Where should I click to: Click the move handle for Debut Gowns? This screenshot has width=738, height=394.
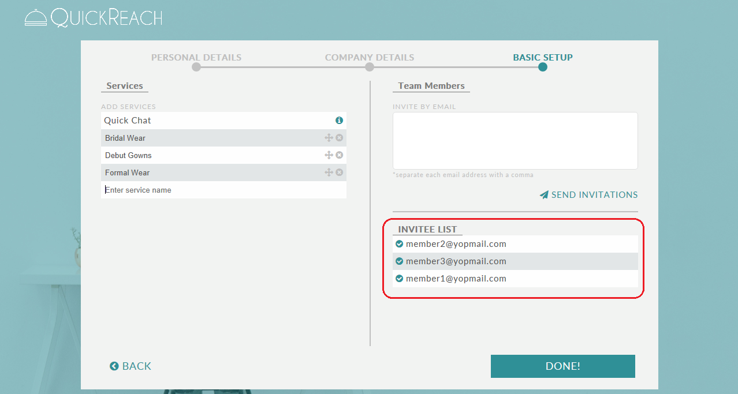[x=329, y=155]
